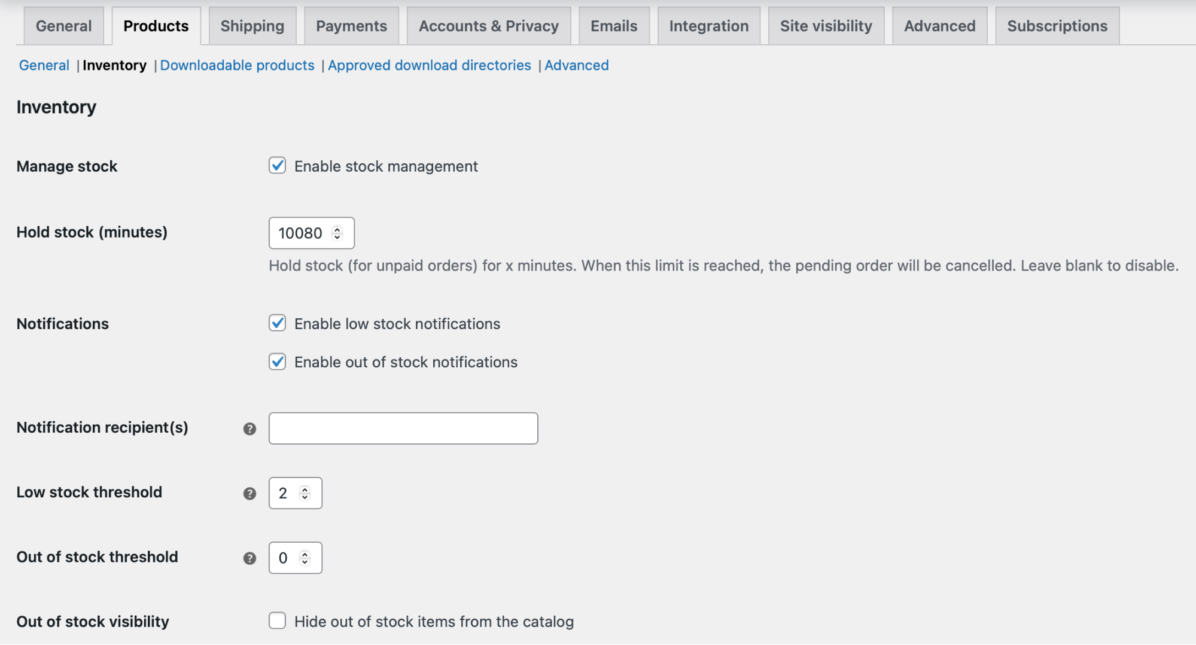Open the Advanced products sub-section link
The height and width of the screenshot is (645, 1196).
click(577, 65)
